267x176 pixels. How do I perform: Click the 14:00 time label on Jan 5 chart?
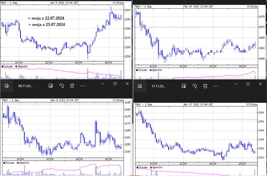[79, 63]
